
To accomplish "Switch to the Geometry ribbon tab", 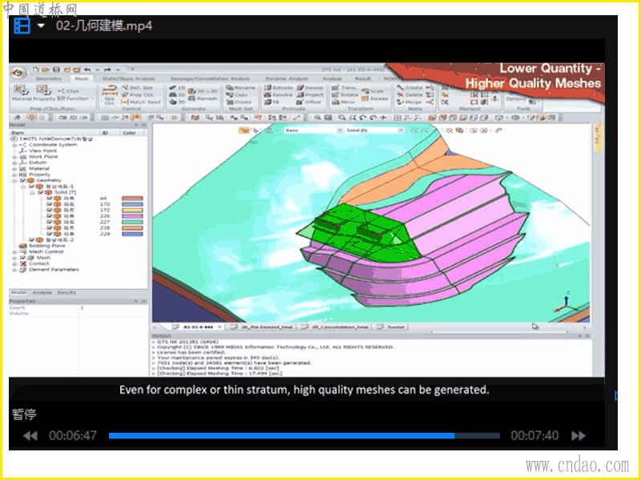I will point(49,78).
